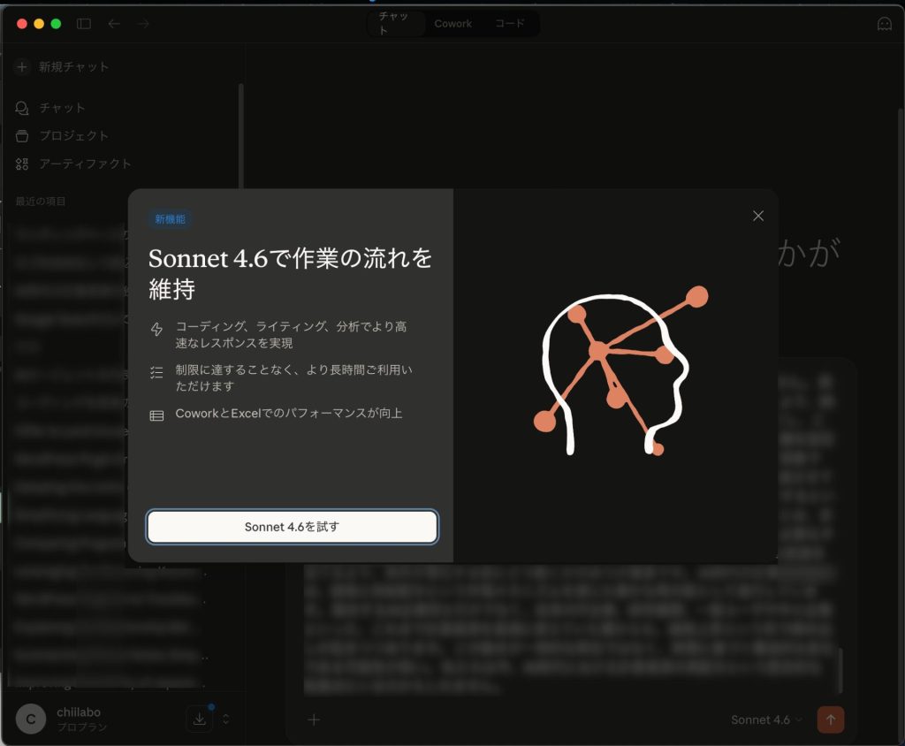905x746 pixels.
Task: Click the download icon next to chillabo
Action: pos(199,719)
